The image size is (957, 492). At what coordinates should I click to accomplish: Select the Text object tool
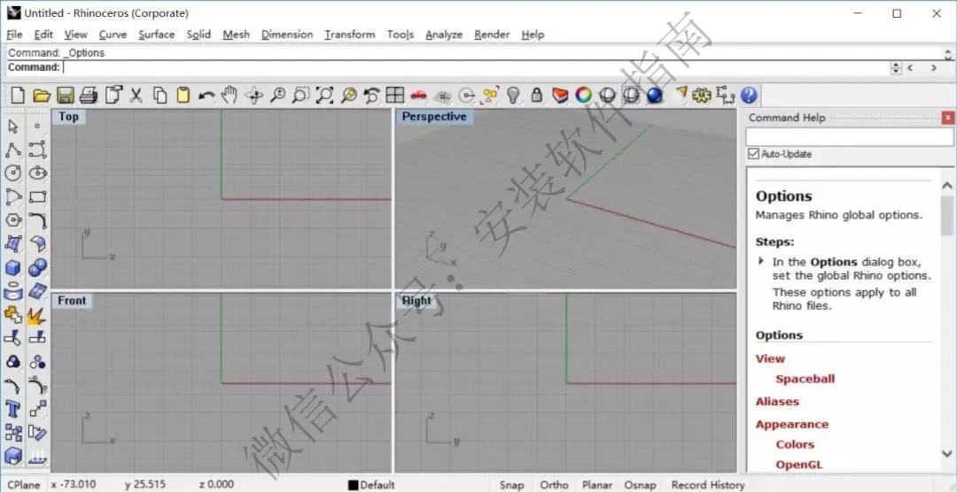click(x=12, y=409)
